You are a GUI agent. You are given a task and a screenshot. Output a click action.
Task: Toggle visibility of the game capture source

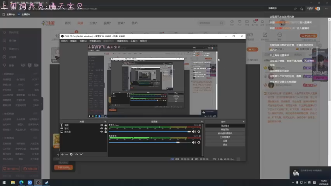click(101, 128)
